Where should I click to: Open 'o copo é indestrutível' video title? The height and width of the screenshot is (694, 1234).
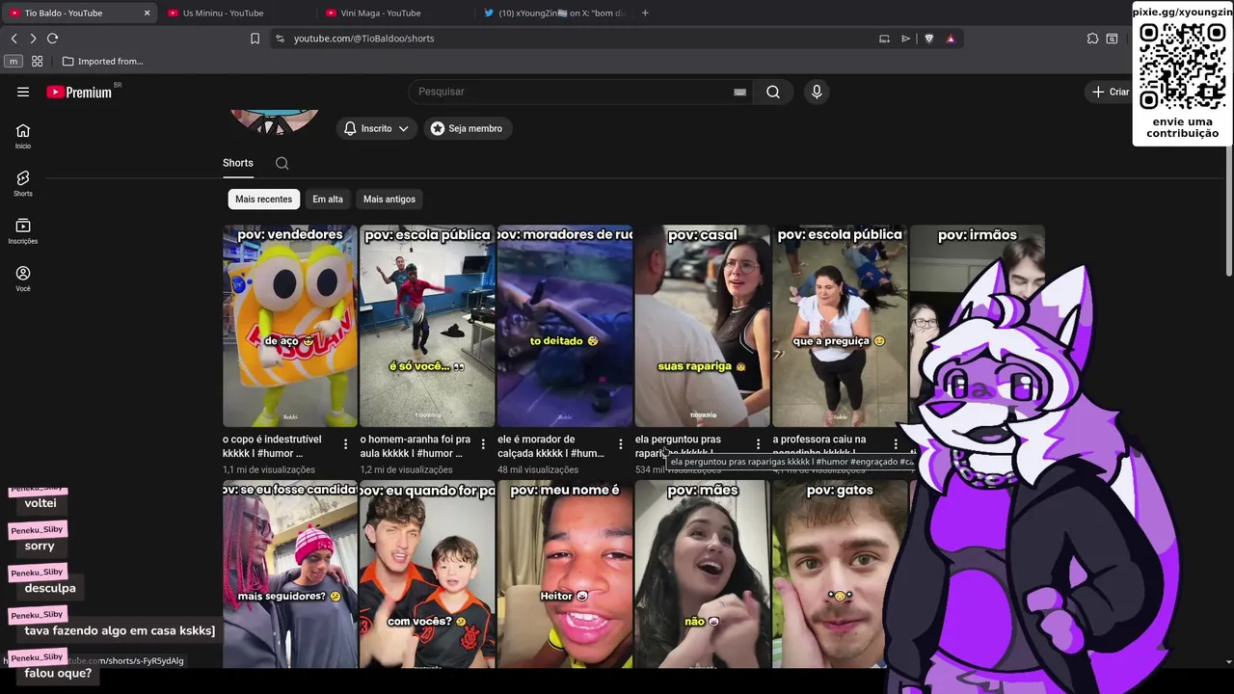tap(273, 446)
